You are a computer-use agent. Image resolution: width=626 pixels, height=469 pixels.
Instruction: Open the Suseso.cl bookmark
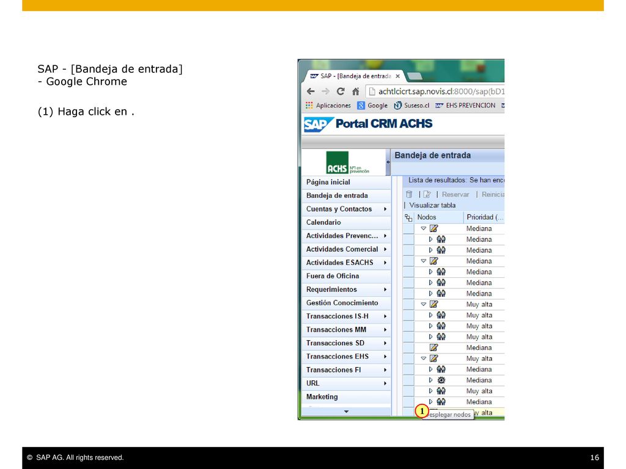[411, 105]
